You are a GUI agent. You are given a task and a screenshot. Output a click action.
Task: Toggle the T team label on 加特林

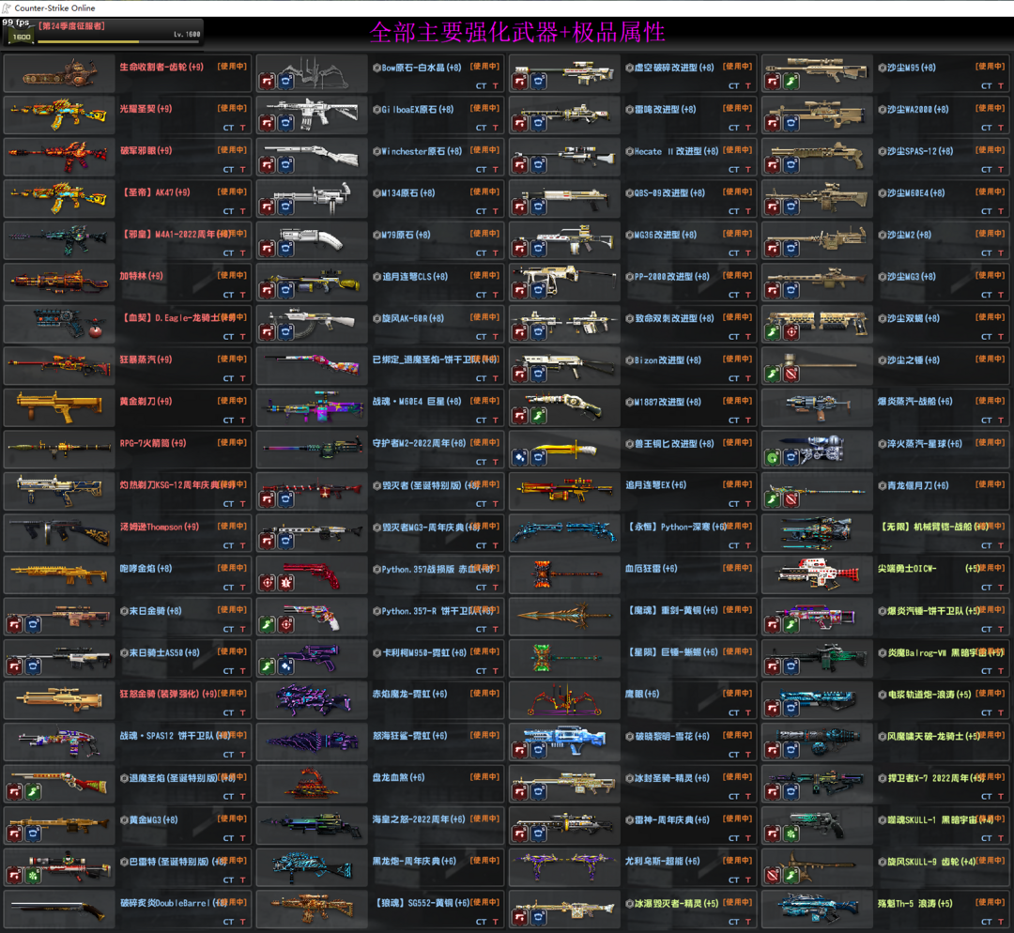242,295
